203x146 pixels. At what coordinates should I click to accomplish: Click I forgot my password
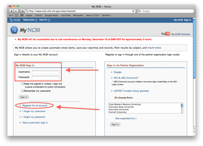(x=34, y=117)
